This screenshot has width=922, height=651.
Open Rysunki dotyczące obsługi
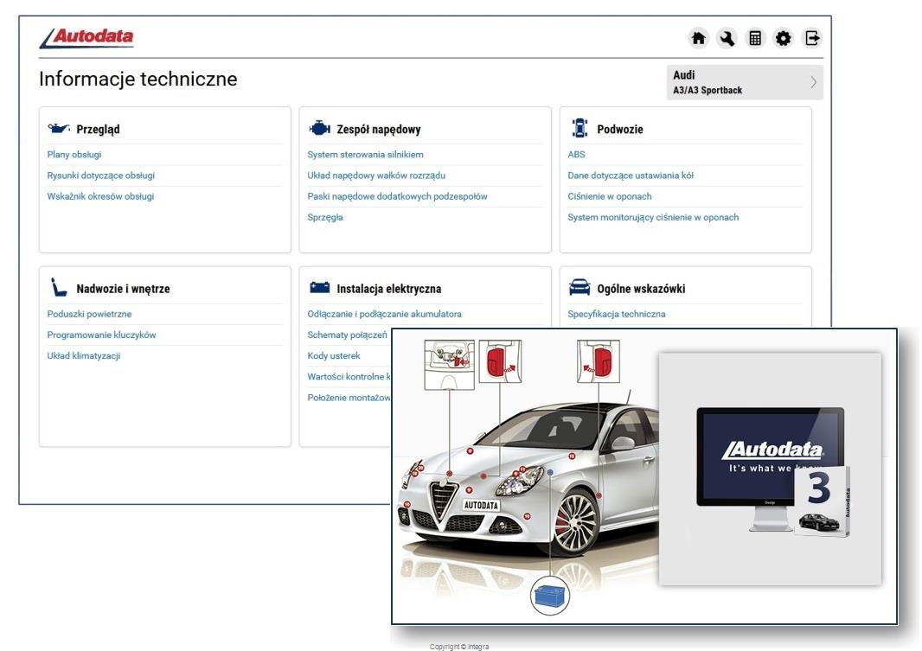[100, 176]
